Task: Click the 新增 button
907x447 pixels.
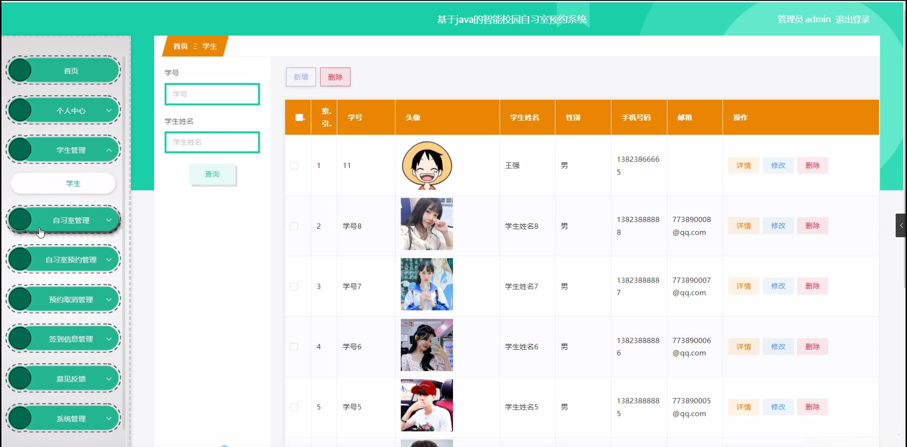Action: (301, 77)
